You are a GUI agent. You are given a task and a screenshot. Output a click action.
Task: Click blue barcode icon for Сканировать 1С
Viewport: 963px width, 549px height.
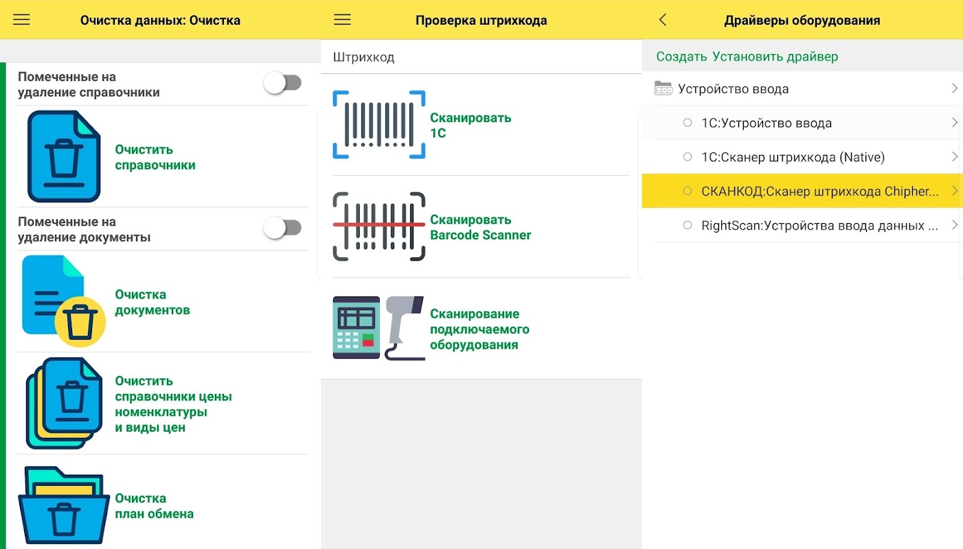(379, 124)
